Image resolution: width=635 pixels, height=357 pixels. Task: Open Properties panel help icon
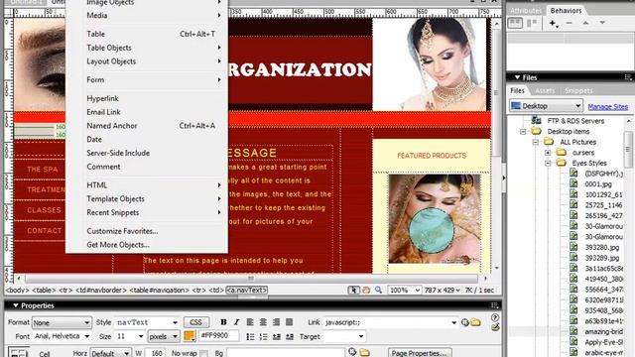495,317
